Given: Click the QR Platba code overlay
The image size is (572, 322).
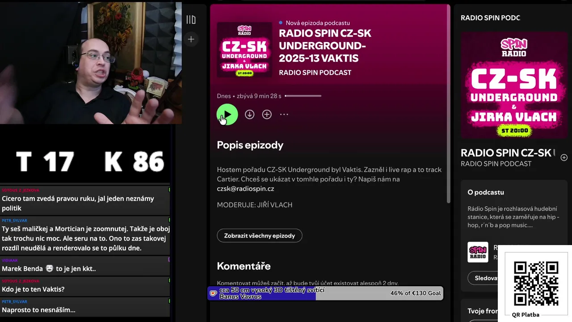Looking at the screenshot, I should pyautogui.click(x=536, y=284).
